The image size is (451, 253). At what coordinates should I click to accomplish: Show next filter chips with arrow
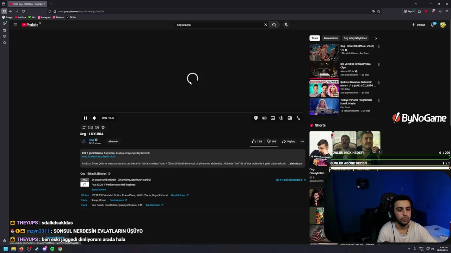coord(376,38)
